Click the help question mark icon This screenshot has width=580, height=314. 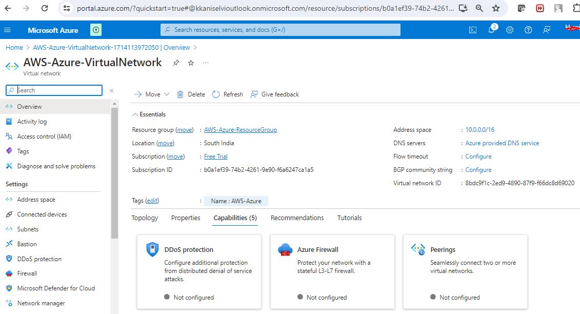point(528,30)
